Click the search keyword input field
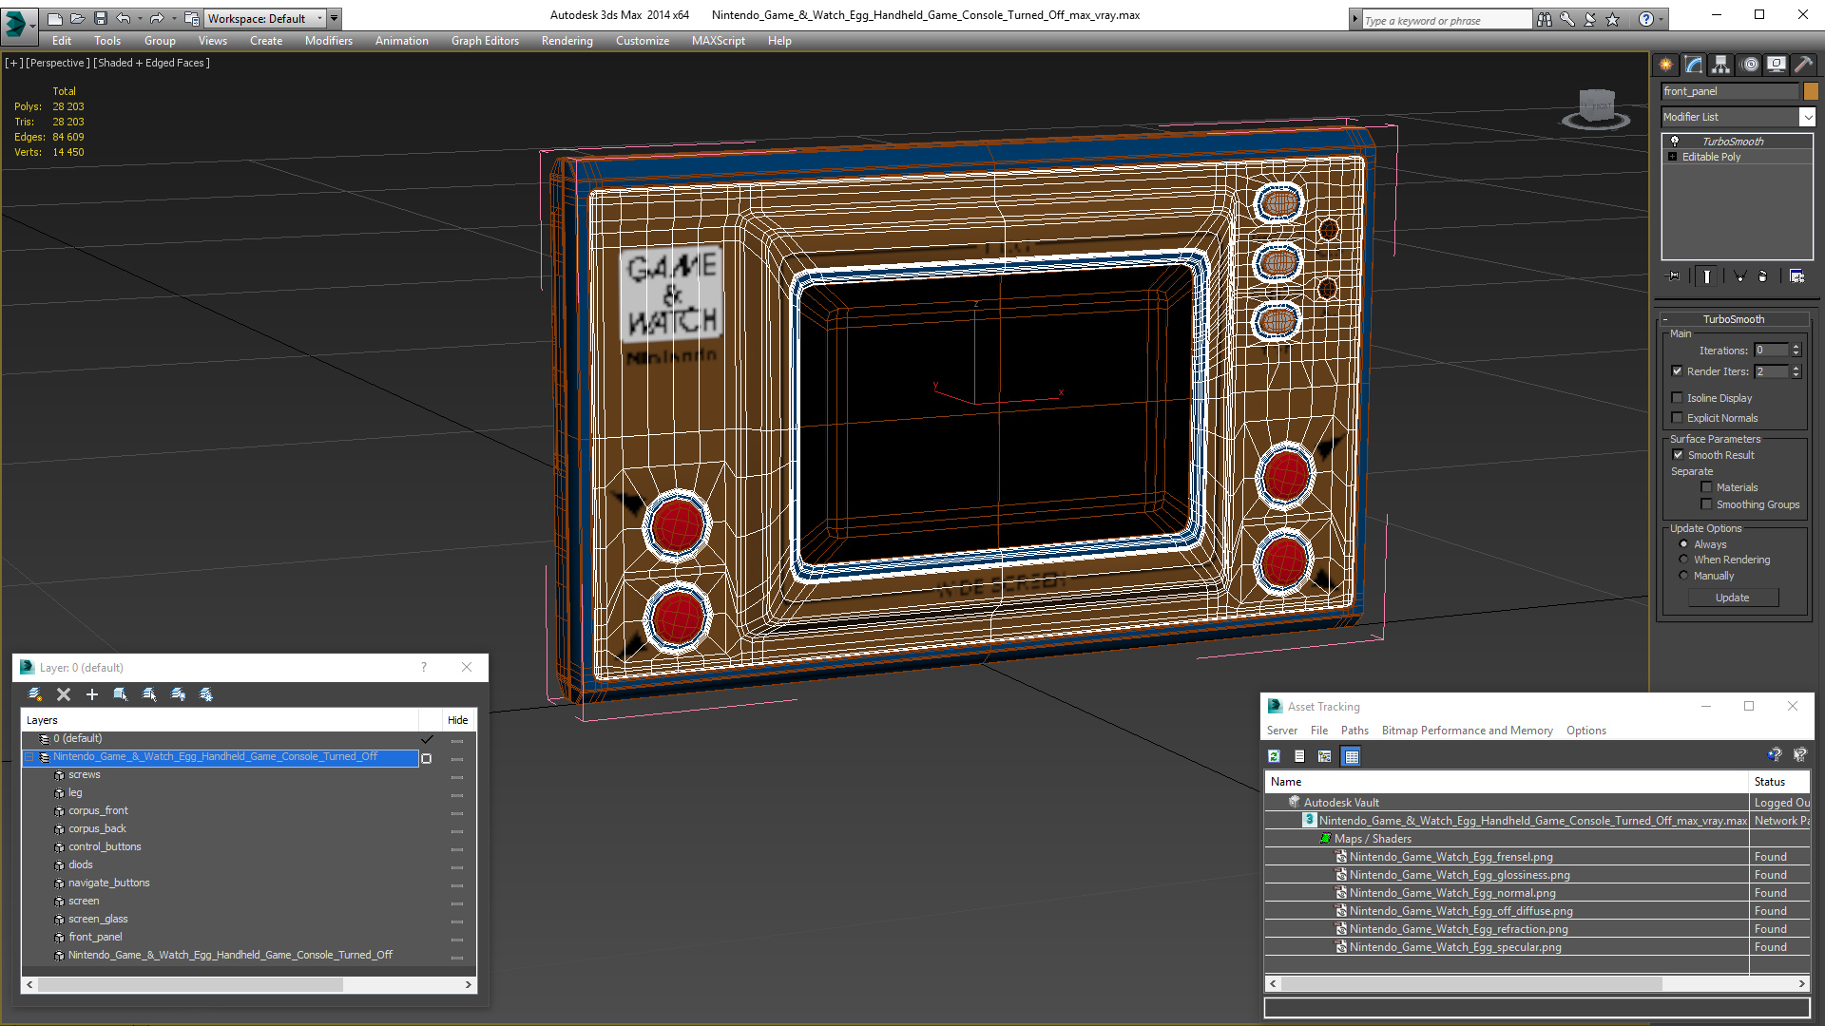Image resolution: width=1825 pixels, height=1026 pixels. [1447, 20]
